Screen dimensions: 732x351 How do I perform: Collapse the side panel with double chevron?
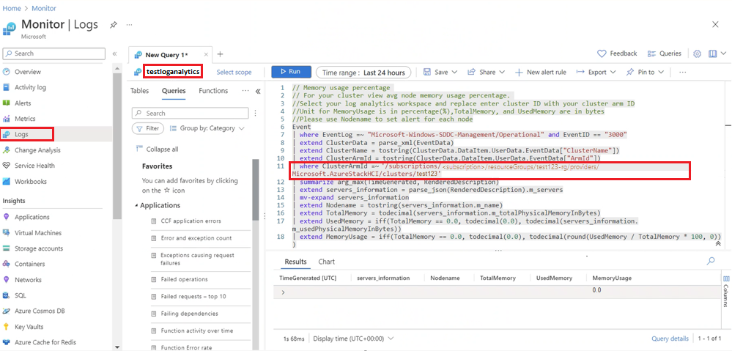(257, 91)
